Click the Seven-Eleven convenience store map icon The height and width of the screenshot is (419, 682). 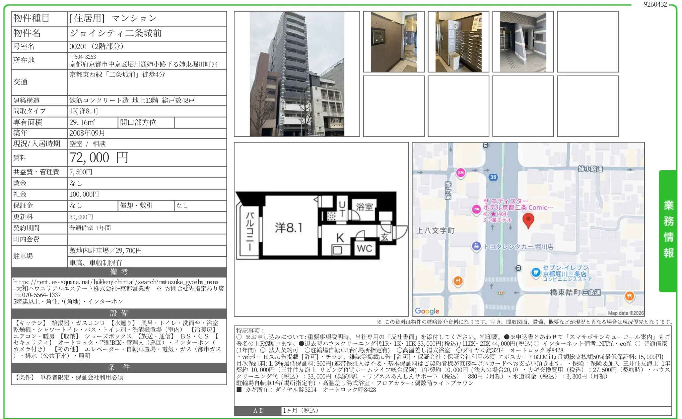pos(536,273)
